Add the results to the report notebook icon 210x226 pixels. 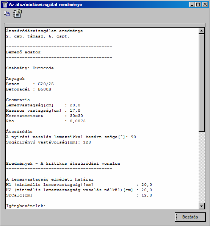pyautogui.click(x=17, y=14)
